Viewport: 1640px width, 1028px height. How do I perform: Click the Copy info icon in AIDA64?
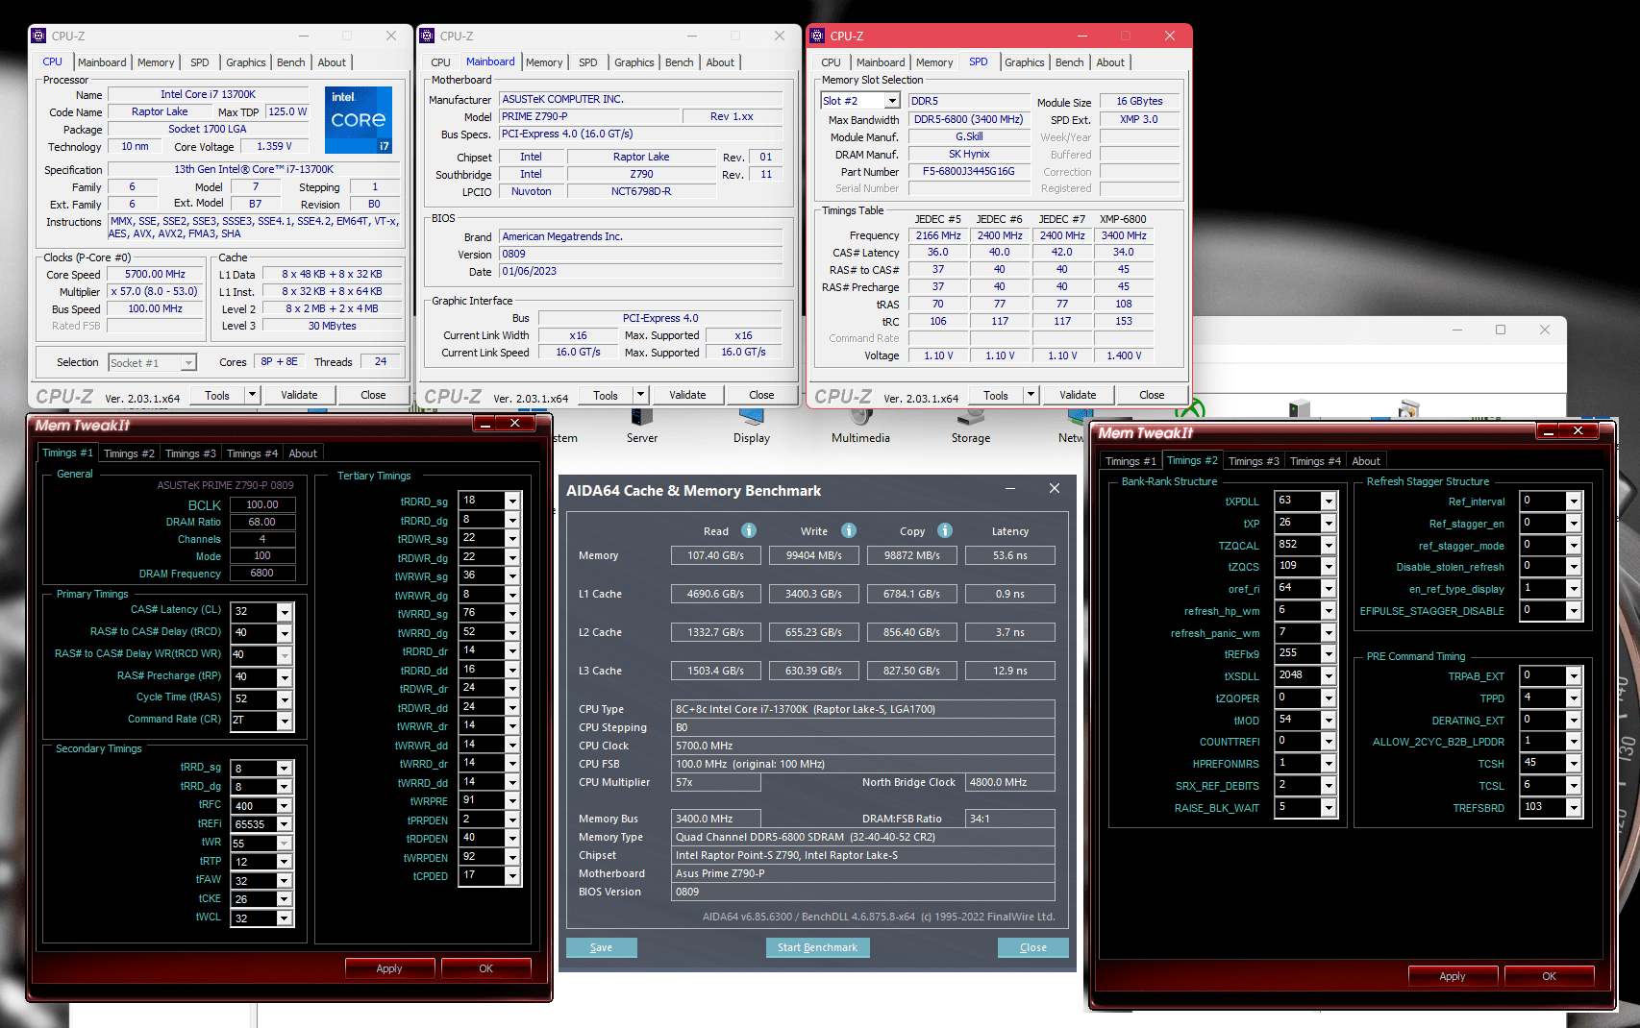(945, 530)
